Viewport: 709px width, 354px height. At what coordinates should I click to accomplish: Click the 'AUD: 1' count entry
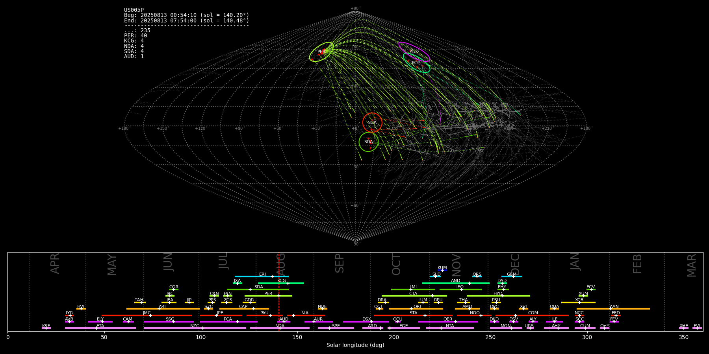click(134, 57)
